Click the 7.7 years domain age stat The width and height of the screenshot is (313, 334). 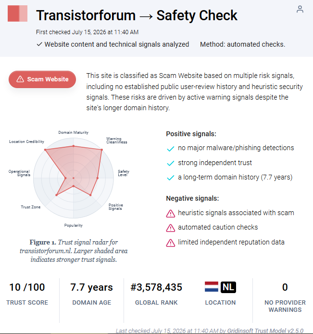pyautogui.click(x=91, y=287)
